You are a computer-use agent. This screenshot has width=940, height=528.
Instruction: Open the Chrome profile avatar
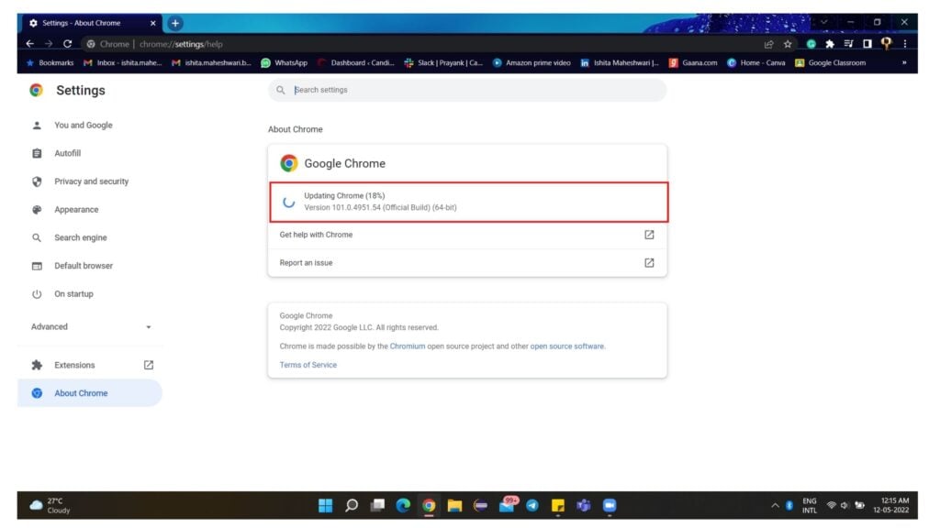coord(886,44)
